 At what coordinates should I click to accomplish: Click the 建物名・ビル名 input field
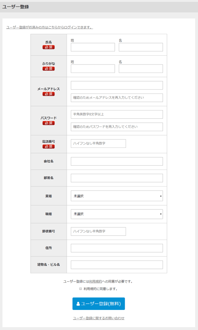coord(117,265)
